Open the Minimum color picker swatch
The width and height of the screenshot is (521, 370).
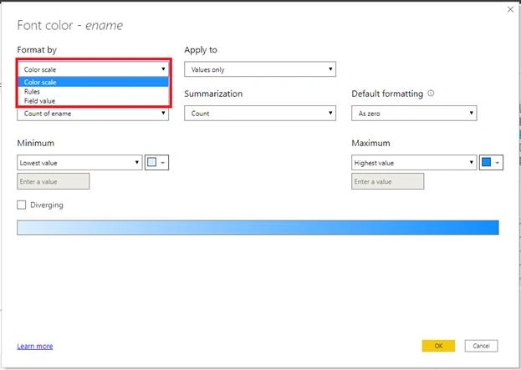[x=157, y=163]
